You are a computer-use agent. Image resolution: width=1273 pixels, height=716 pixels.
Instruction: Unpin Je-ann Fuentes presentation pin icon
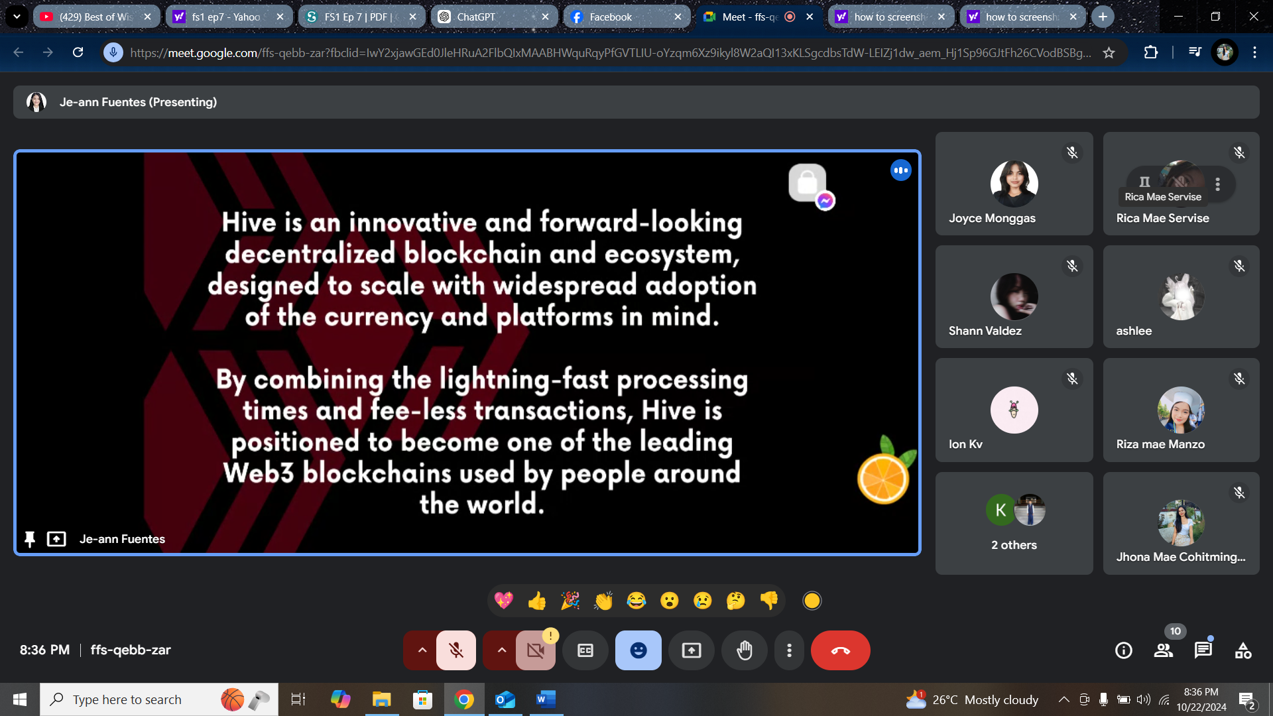pyautogui.click(x=29, y=539)
